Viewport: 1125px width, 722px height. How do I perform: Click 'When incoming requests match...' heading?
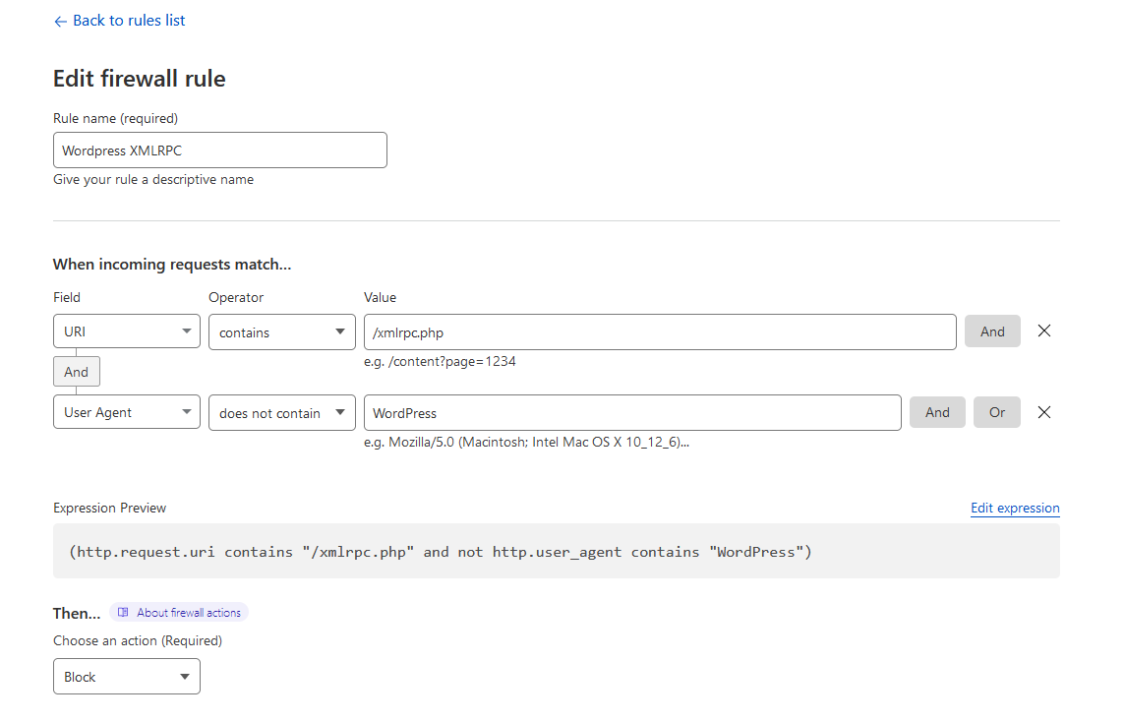[172, 265]
